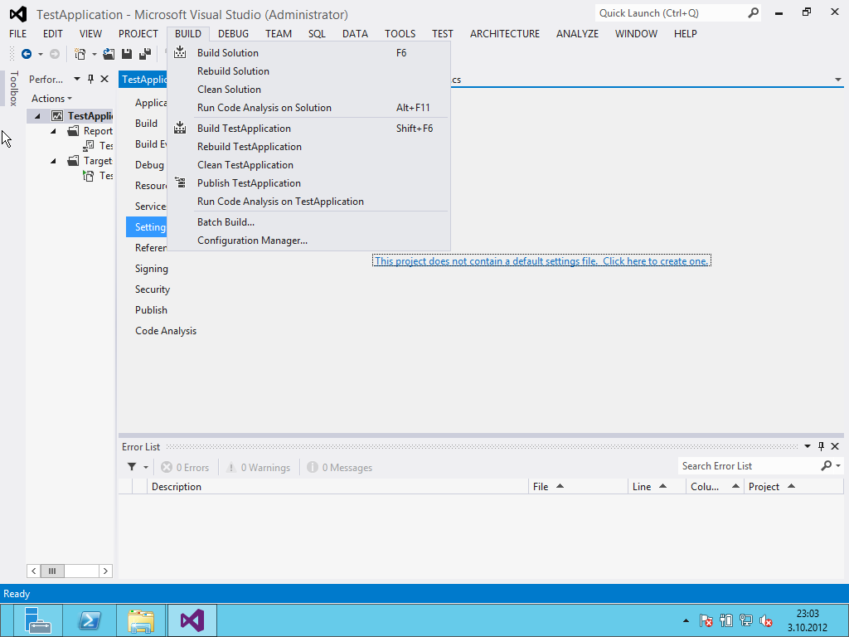Choose Clean Solution from the Build menu
849x637 pixels.
click(x=308, y=90)
